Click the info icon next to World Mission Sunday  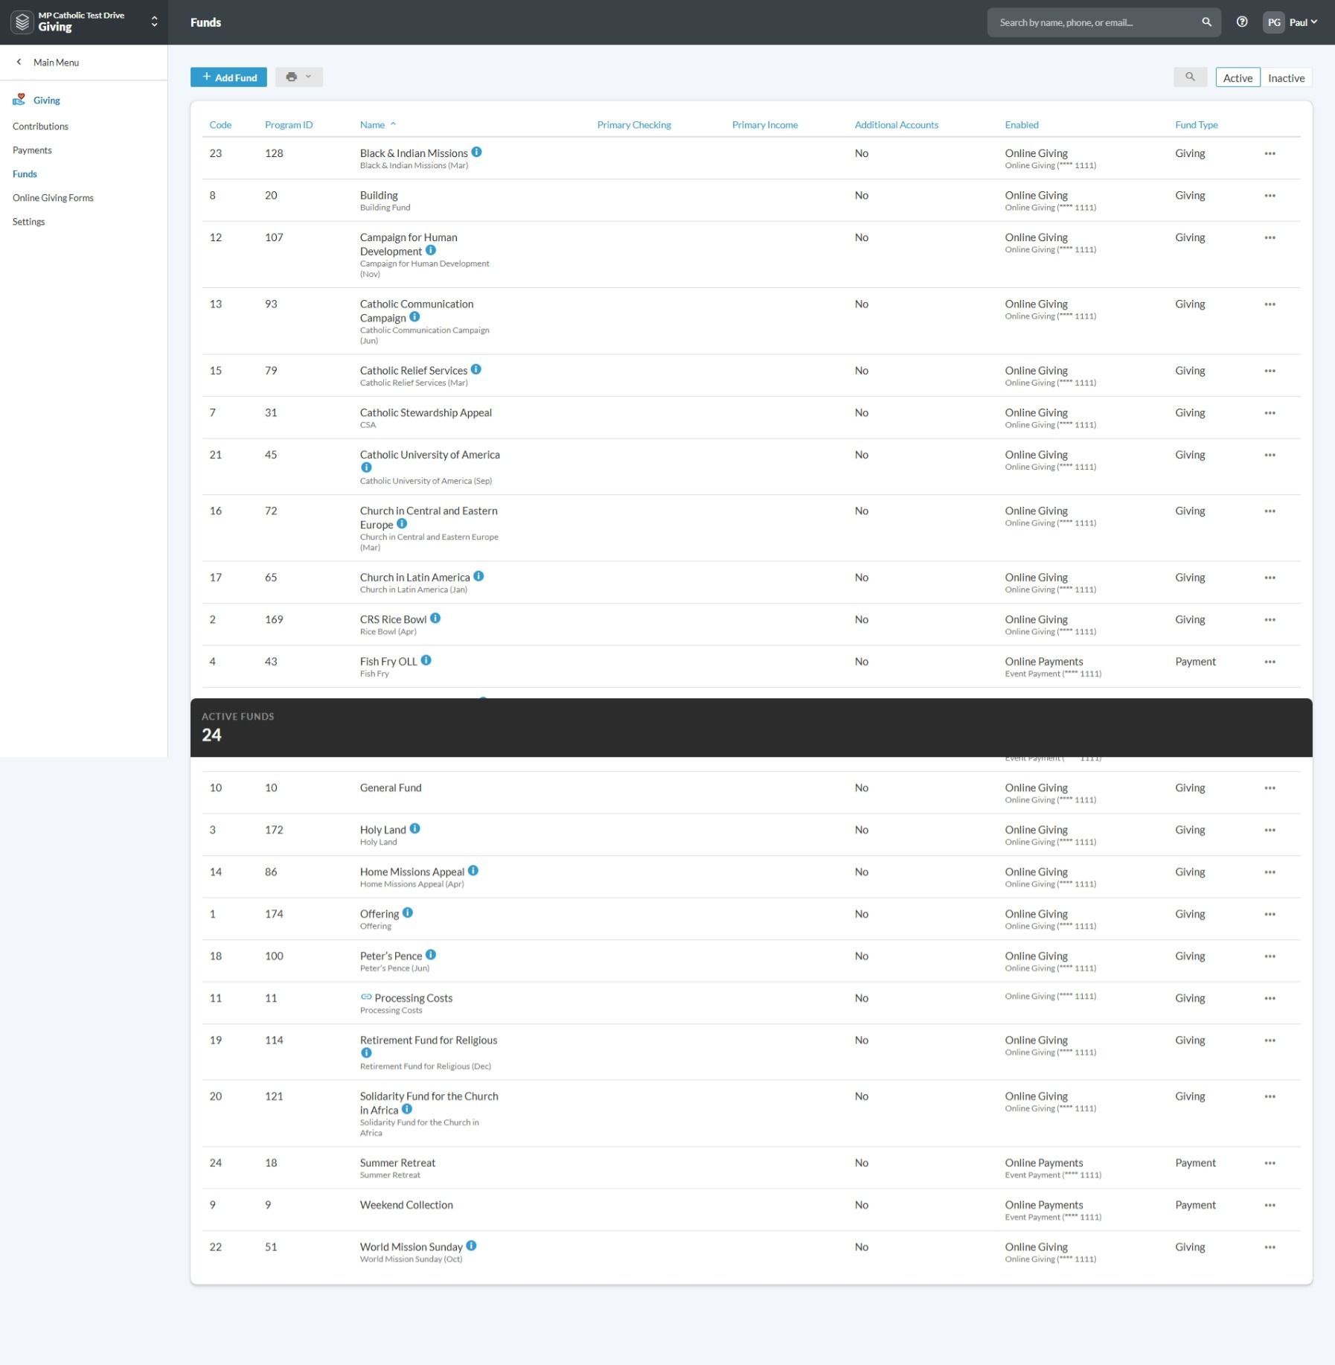click(471, 1245)
